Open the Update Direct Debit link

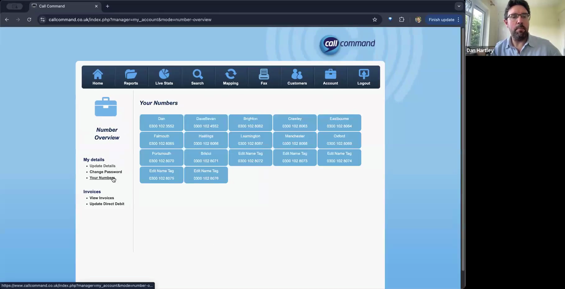pos(107,204)
